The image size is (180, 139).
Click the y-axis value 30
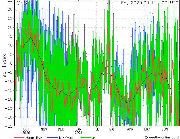[10, 9]
